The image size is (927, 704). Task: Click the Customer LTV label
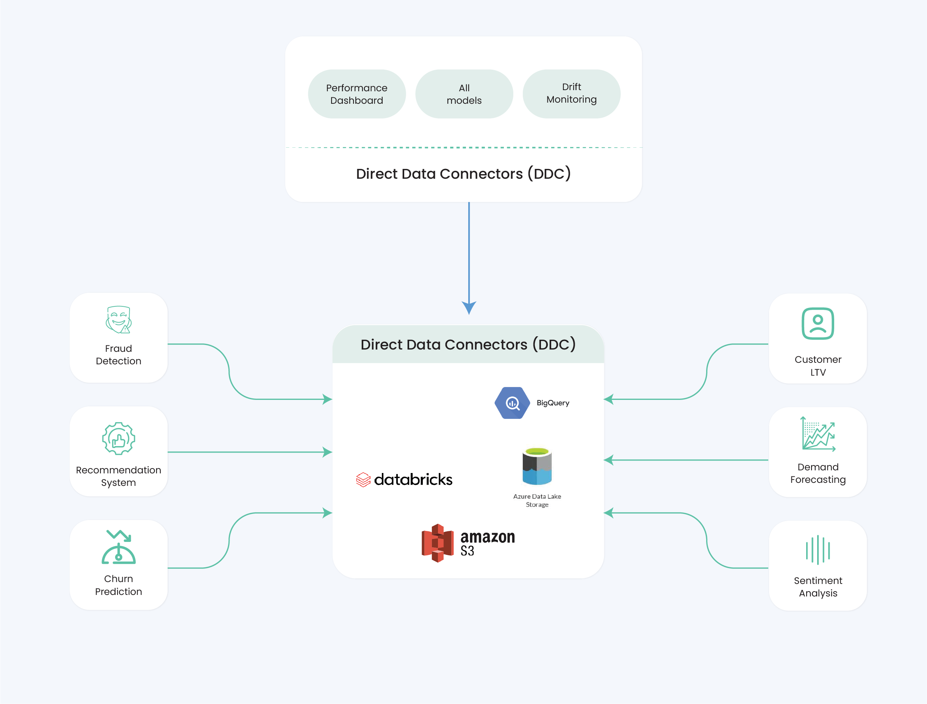tap(818, 366)
